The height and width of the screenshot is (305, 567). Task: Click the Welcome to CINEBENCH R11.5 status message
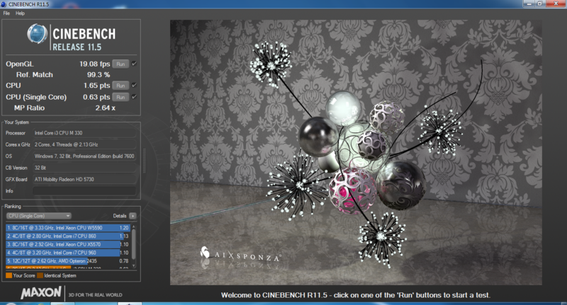click(x=356, y=295)
